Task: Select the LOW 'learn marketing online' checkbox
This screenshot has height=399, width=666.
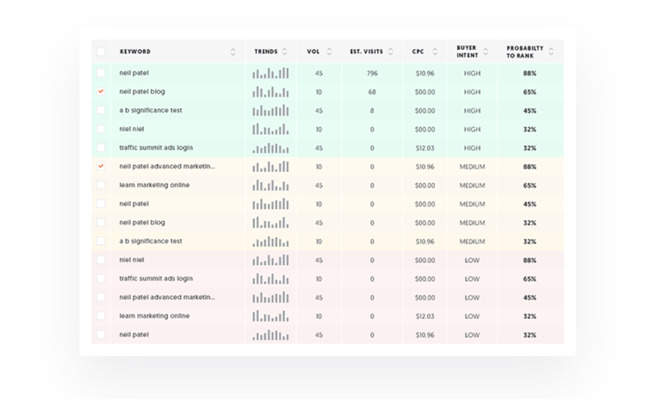Action: pyautogui.click(x=101, y=316)
